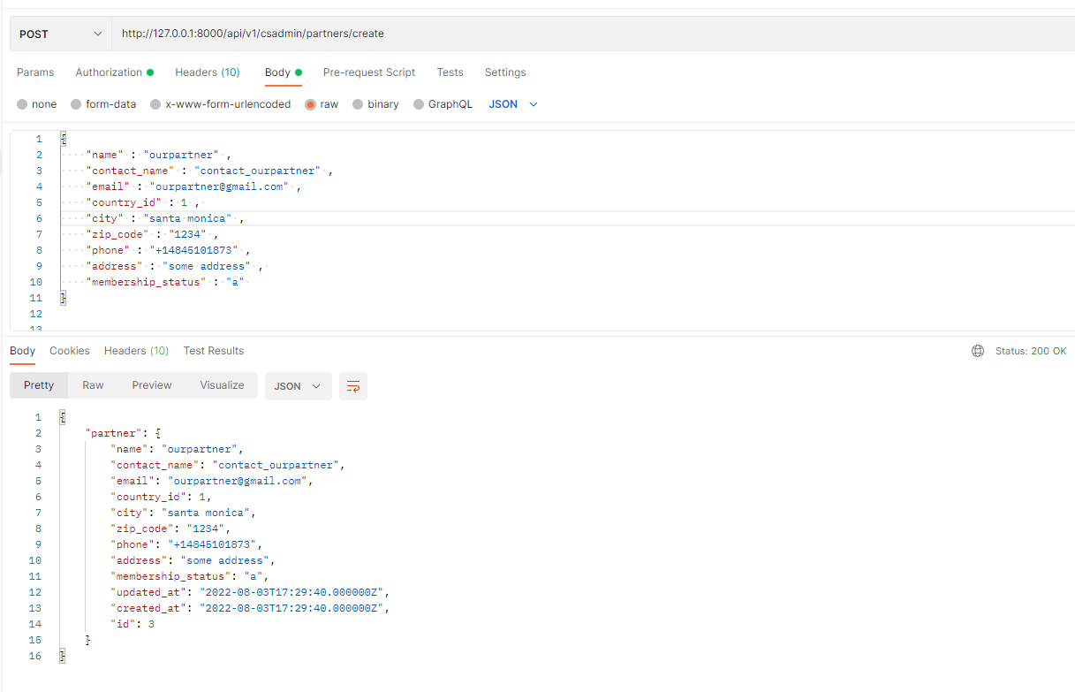Viewport: 1075px width, 692px height.
Task: Open the Authorization tab
Action: [114, 72]
